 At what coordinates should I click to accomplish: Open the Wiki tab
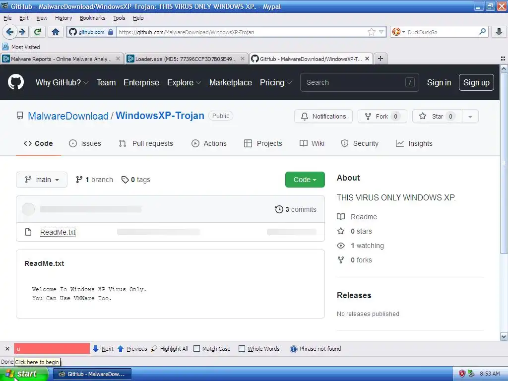(312, 143)
